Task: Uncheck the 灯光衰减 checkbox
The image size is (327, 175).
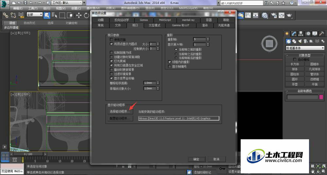Action: (112, 61)
